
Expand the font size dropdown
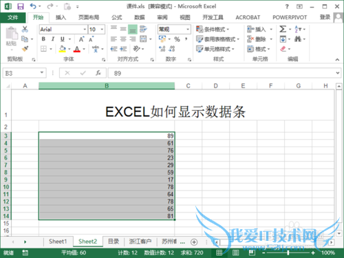click(x=102, y=30)
